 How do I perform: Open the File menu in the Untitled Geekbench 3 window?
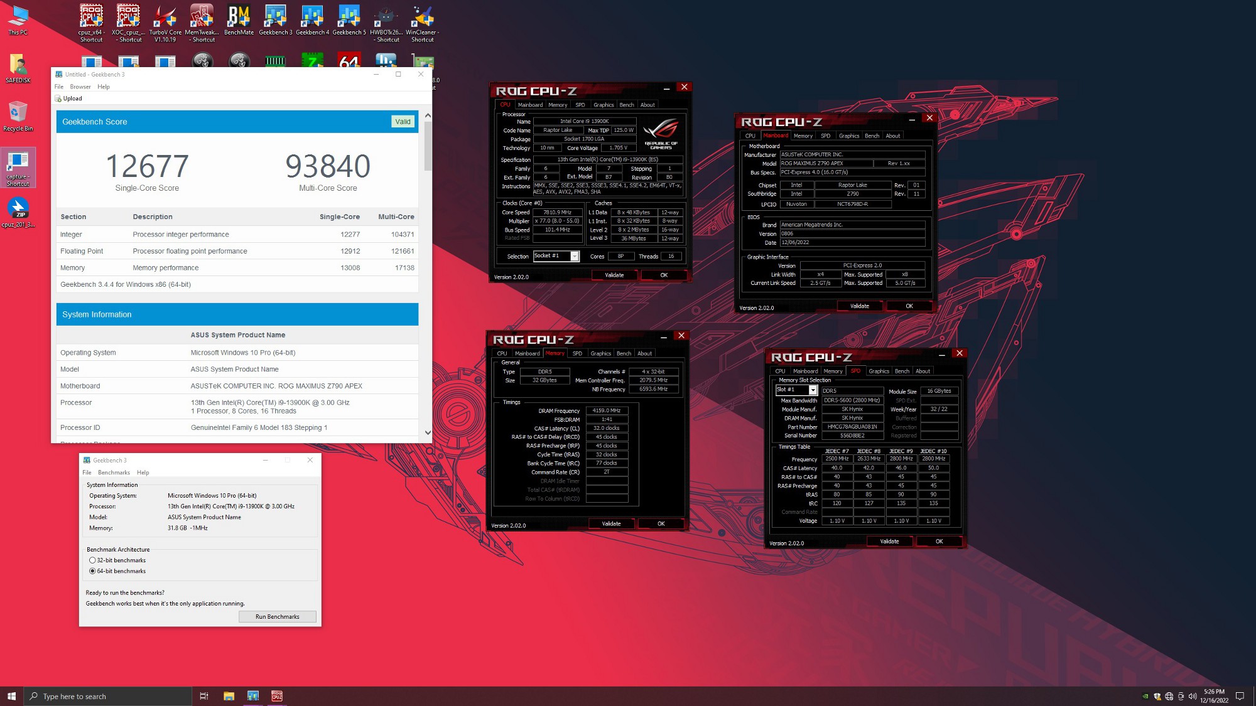59,87
